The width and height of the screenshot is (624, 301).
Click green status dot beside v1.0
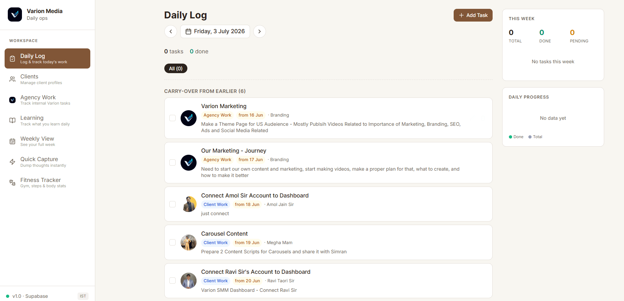point(7,296)
